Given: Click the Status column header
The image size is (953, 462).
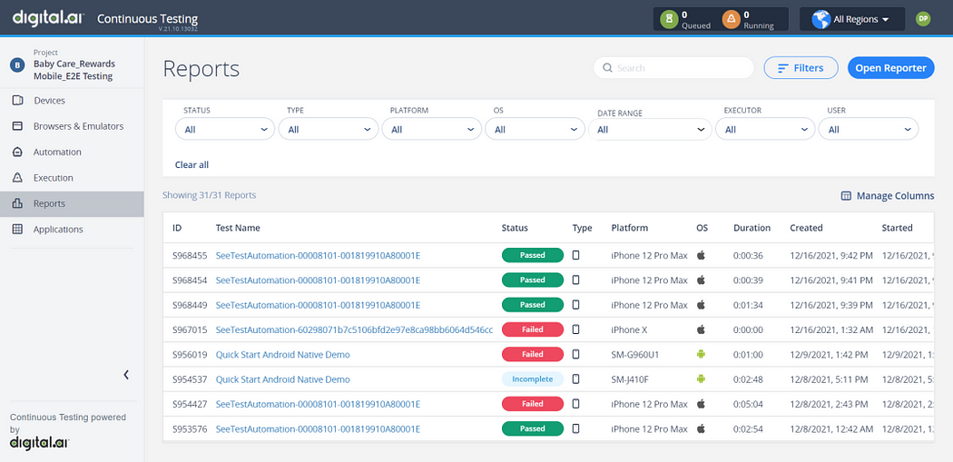Looking at the screenshot, I should coord(515,228).
